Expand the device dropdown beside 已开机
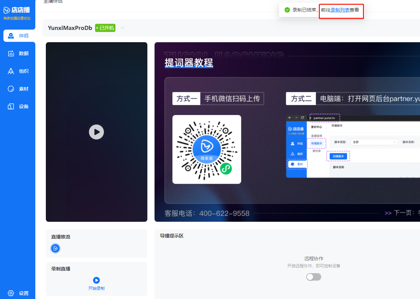420x299 pixels. 123,28
